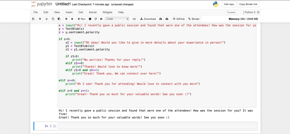290x134 pixels.
Task: Save the notebook with floppy icon
Action: (33, 19)
